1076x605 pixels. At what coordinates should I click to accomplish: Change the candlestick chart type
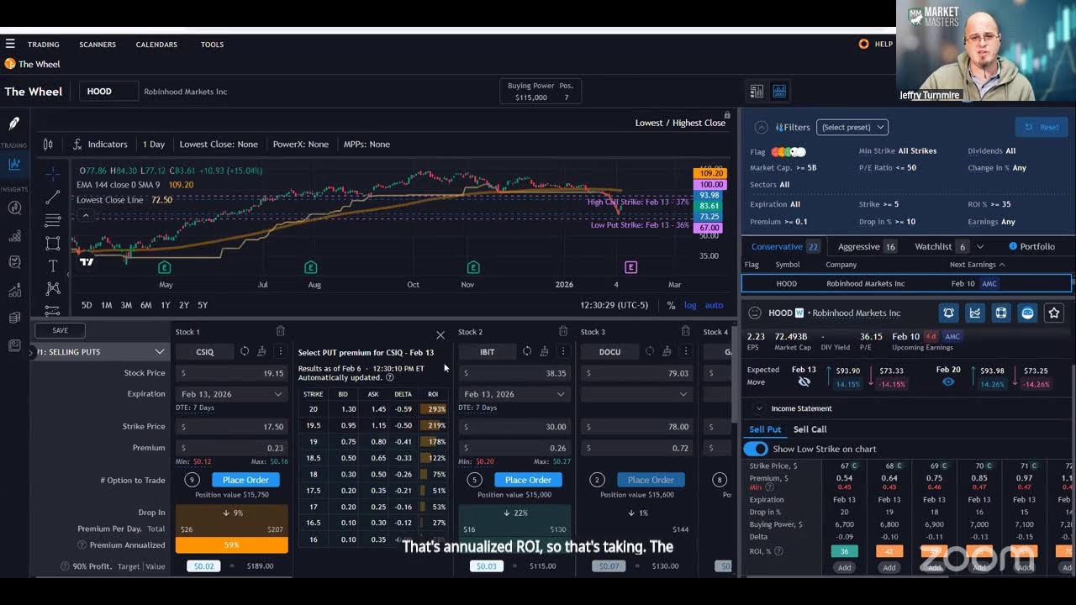coord(48,144)
